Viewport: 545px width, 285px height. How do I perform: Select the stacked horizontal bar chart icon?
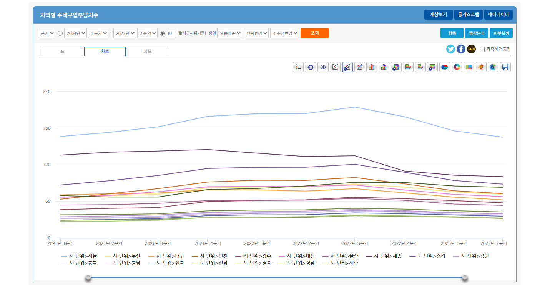coord(420,67)
